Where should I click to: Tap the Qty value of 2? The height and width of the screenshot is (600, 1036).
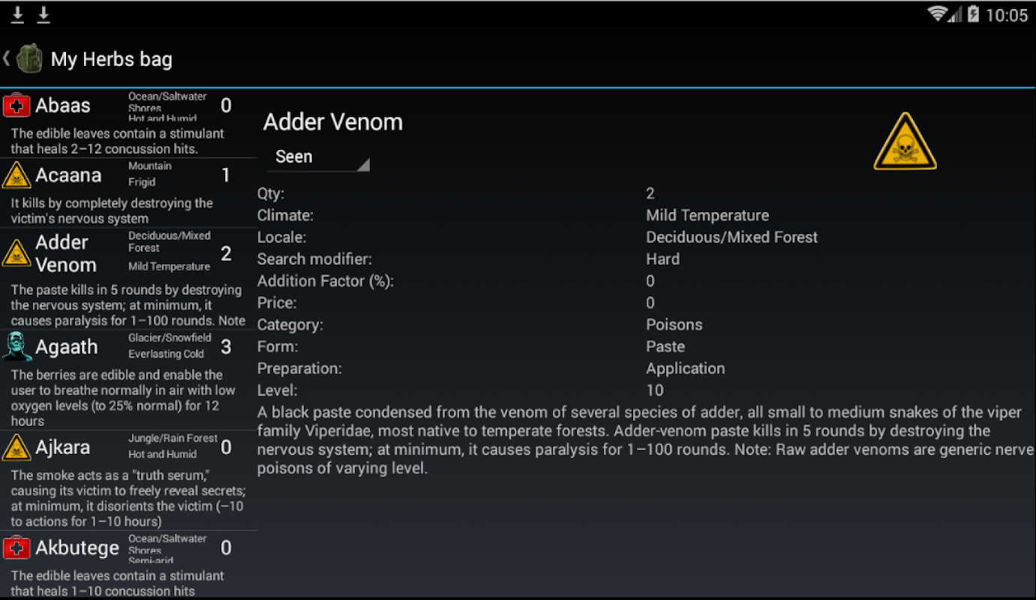650,193
